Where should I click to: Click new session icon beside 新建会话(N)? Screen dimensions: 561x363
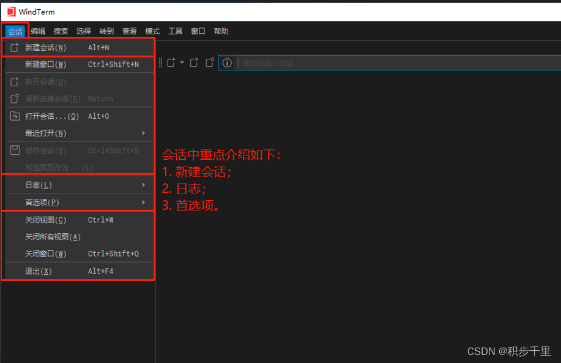tap(15, 47)
